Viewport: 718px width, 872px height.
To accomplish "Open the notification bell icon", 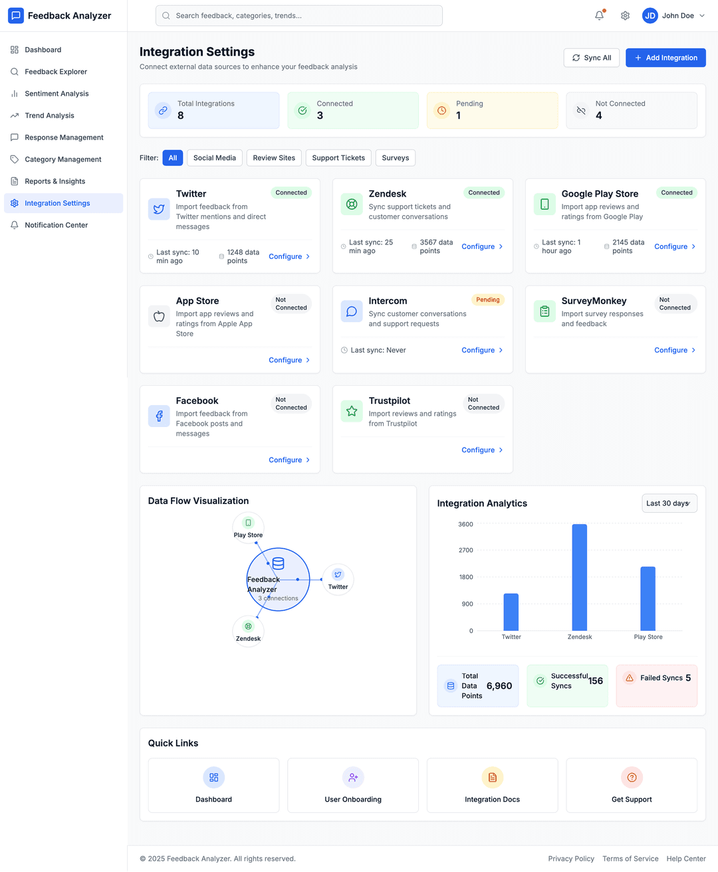I will 599,15.
